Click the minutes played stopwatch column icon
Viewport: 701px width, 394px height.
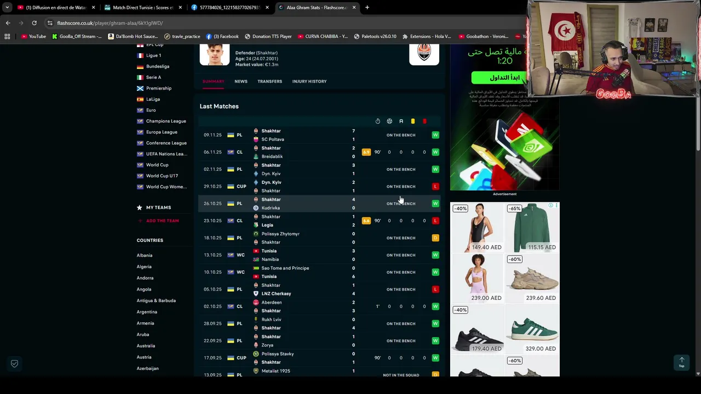click(x=377, y=121)
